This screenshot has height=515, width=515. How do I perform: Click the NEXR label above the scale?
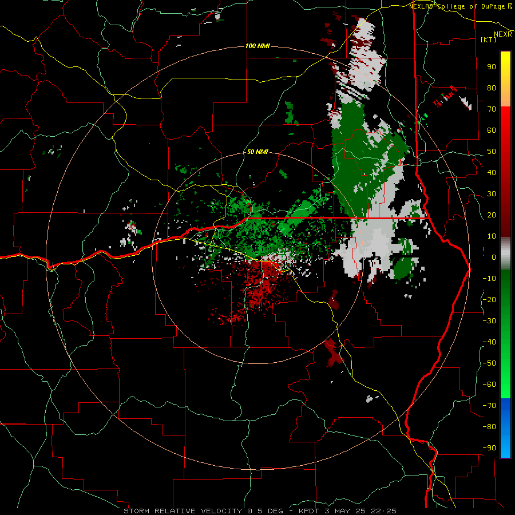(502, 34)
